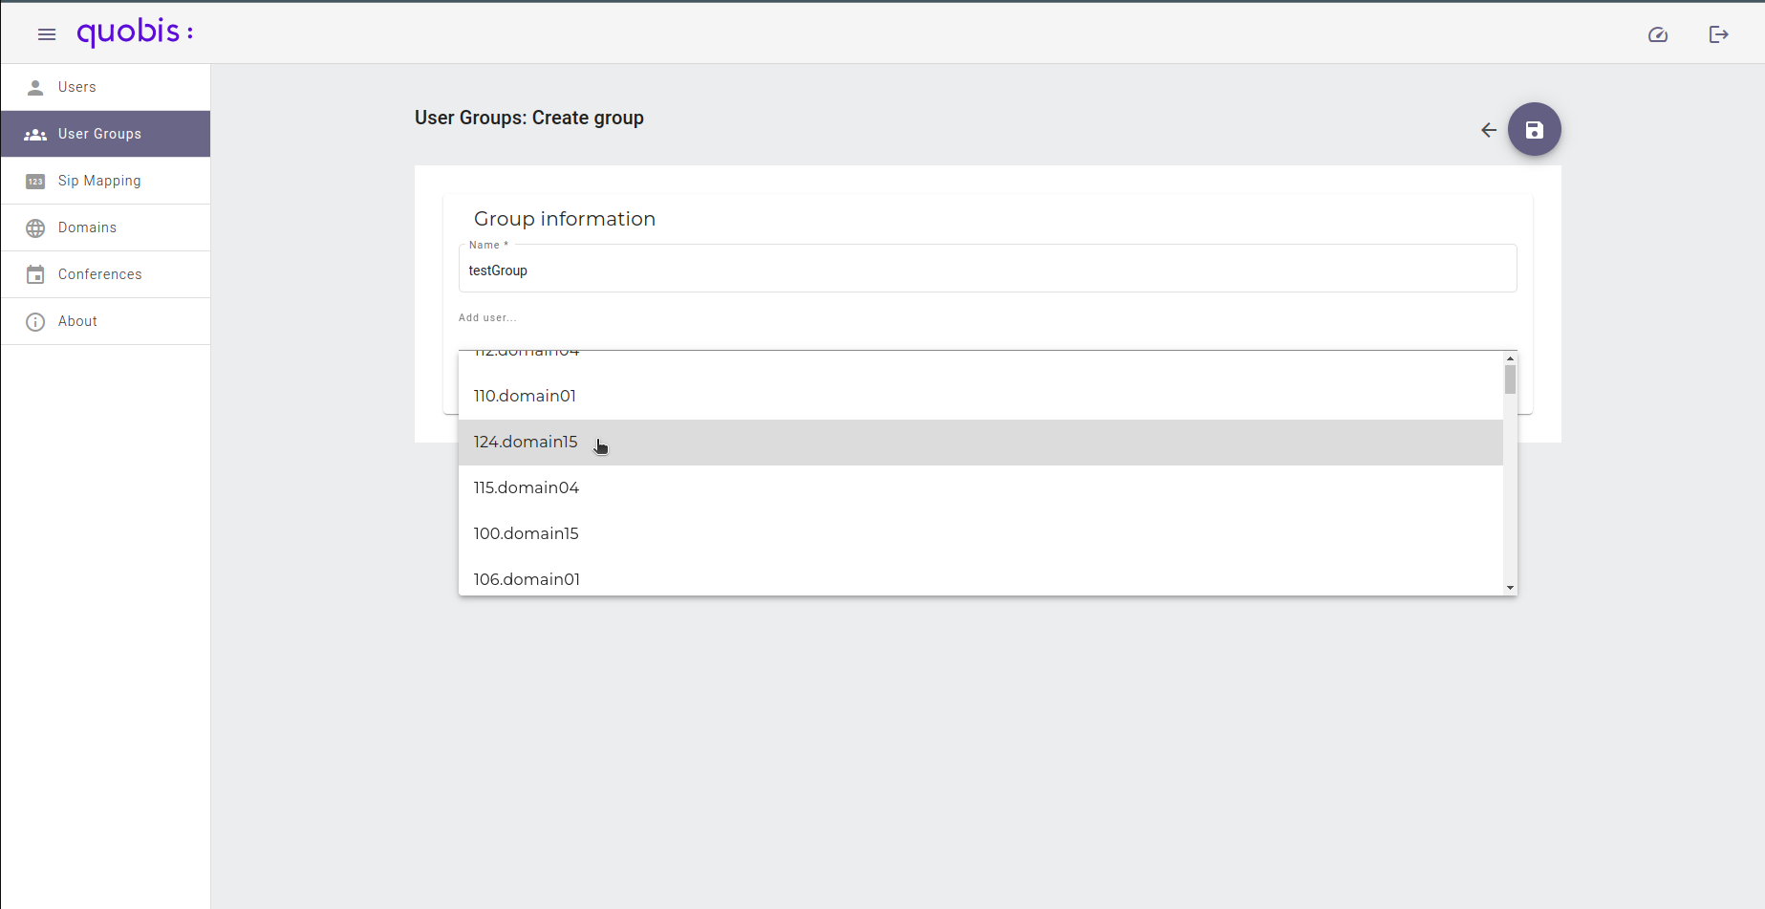1765x909 pixels.
Task: Select user 124.domain15
Action: click(980, 442)
